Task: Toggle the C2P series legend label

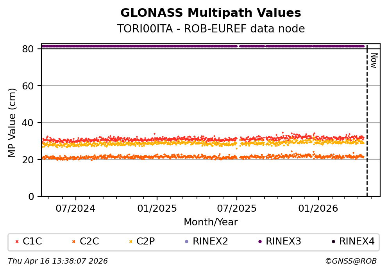Action: (x=146, y=242)
